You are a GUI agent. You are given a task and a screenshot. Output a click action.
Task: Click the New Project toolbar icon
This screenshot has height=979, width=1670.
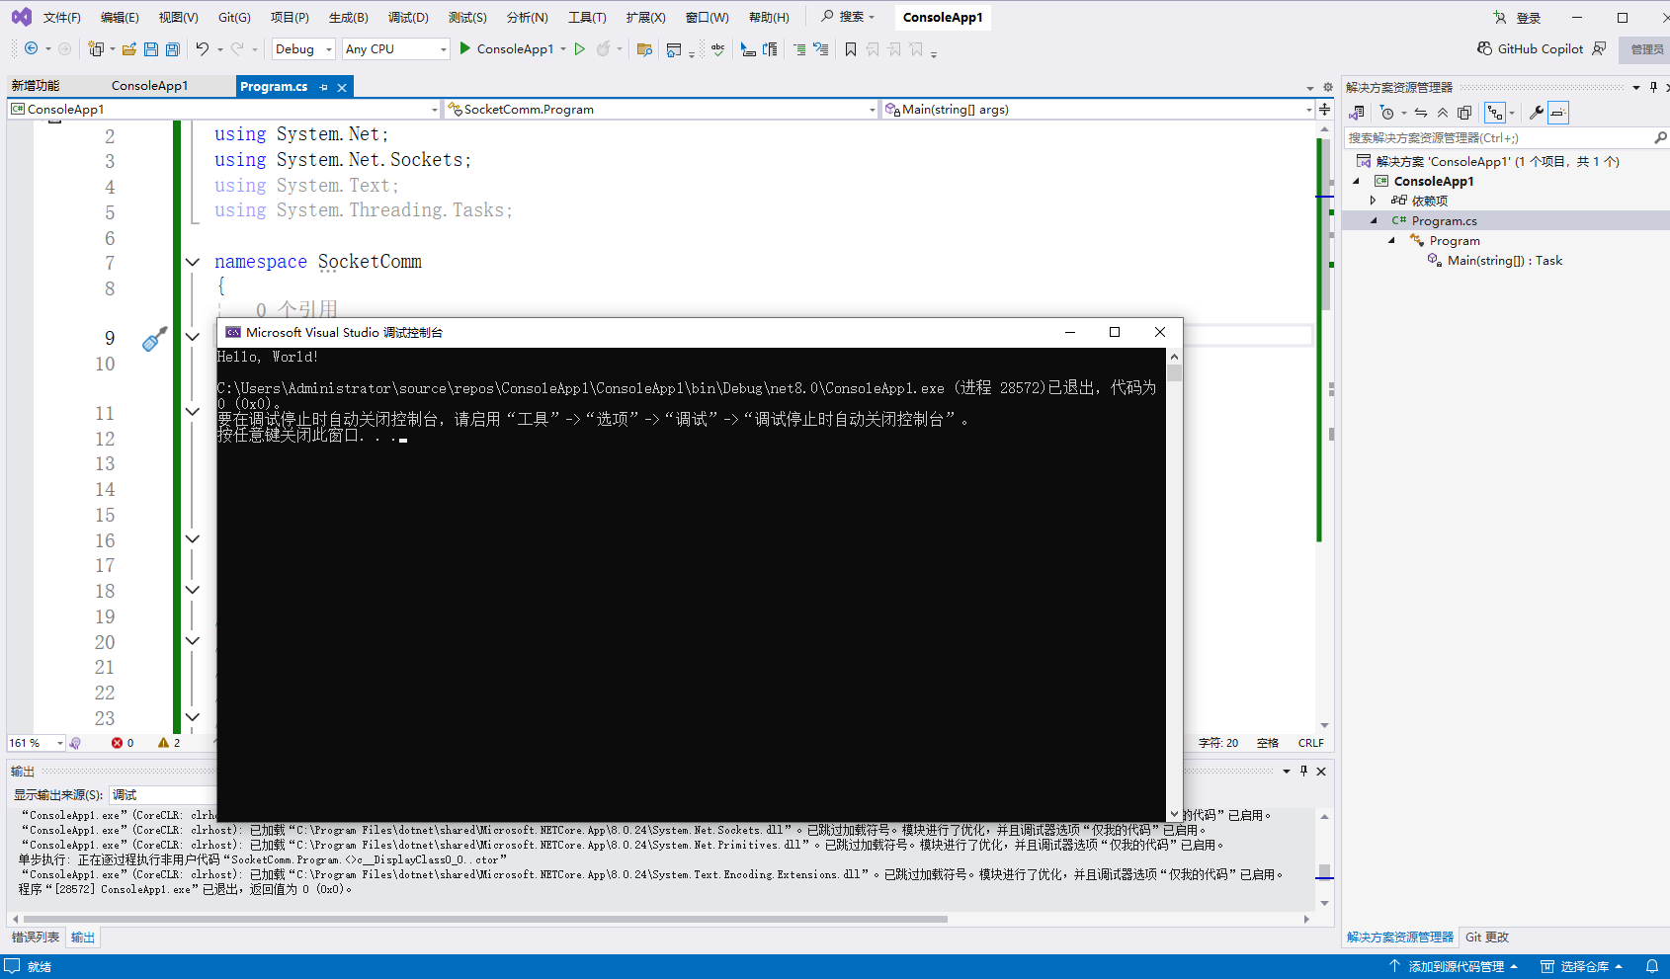pos(96,48)
